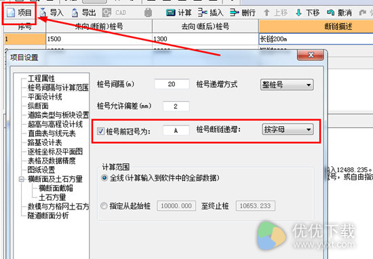Viewport: 373px width, 259px height.
Task: Open the 桩号递增方式 dropdown
Action: [287, 85]
